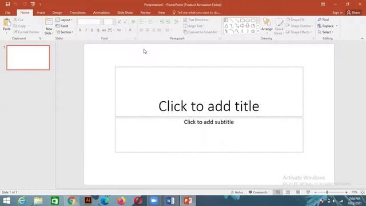Click Start From Beginning icon in quick access toolbar
The width and height of the screenshot is (366, 206).
[33, 4]
